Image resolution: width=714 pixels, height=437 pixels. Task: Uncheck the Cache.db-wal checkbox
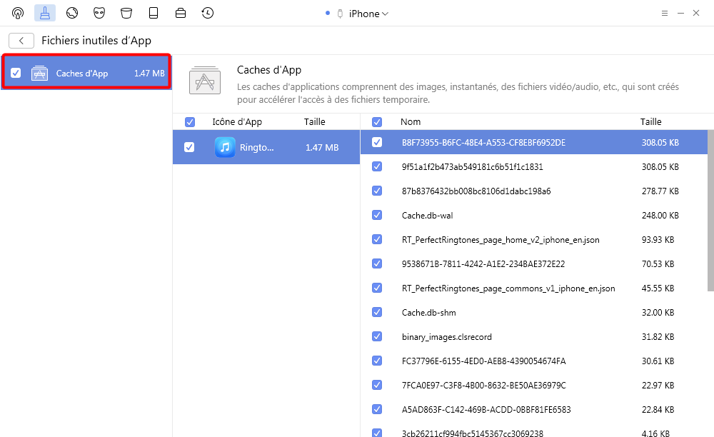(x=377, y=215)
